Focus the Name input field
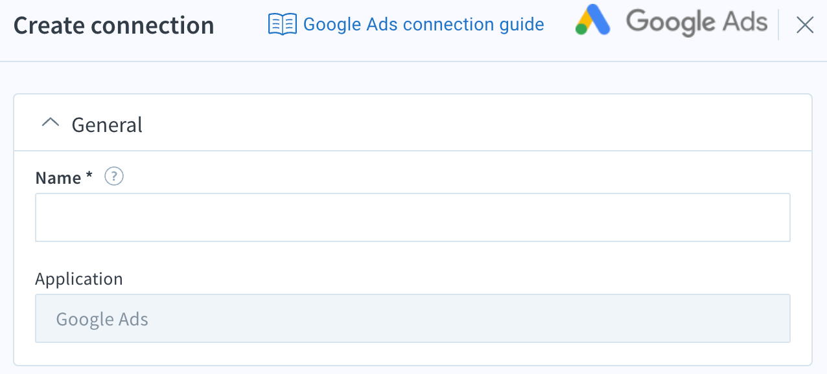This screenshot has height=374, width=827. coord(413,217)
